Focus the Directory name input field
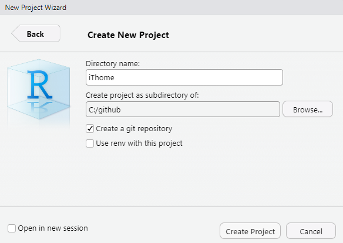Screen dimensions: 343x243 coord(184,77)
